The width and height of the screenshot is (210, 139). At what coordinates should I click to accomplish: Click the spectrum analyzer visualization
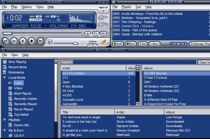(x=80, y=18)
